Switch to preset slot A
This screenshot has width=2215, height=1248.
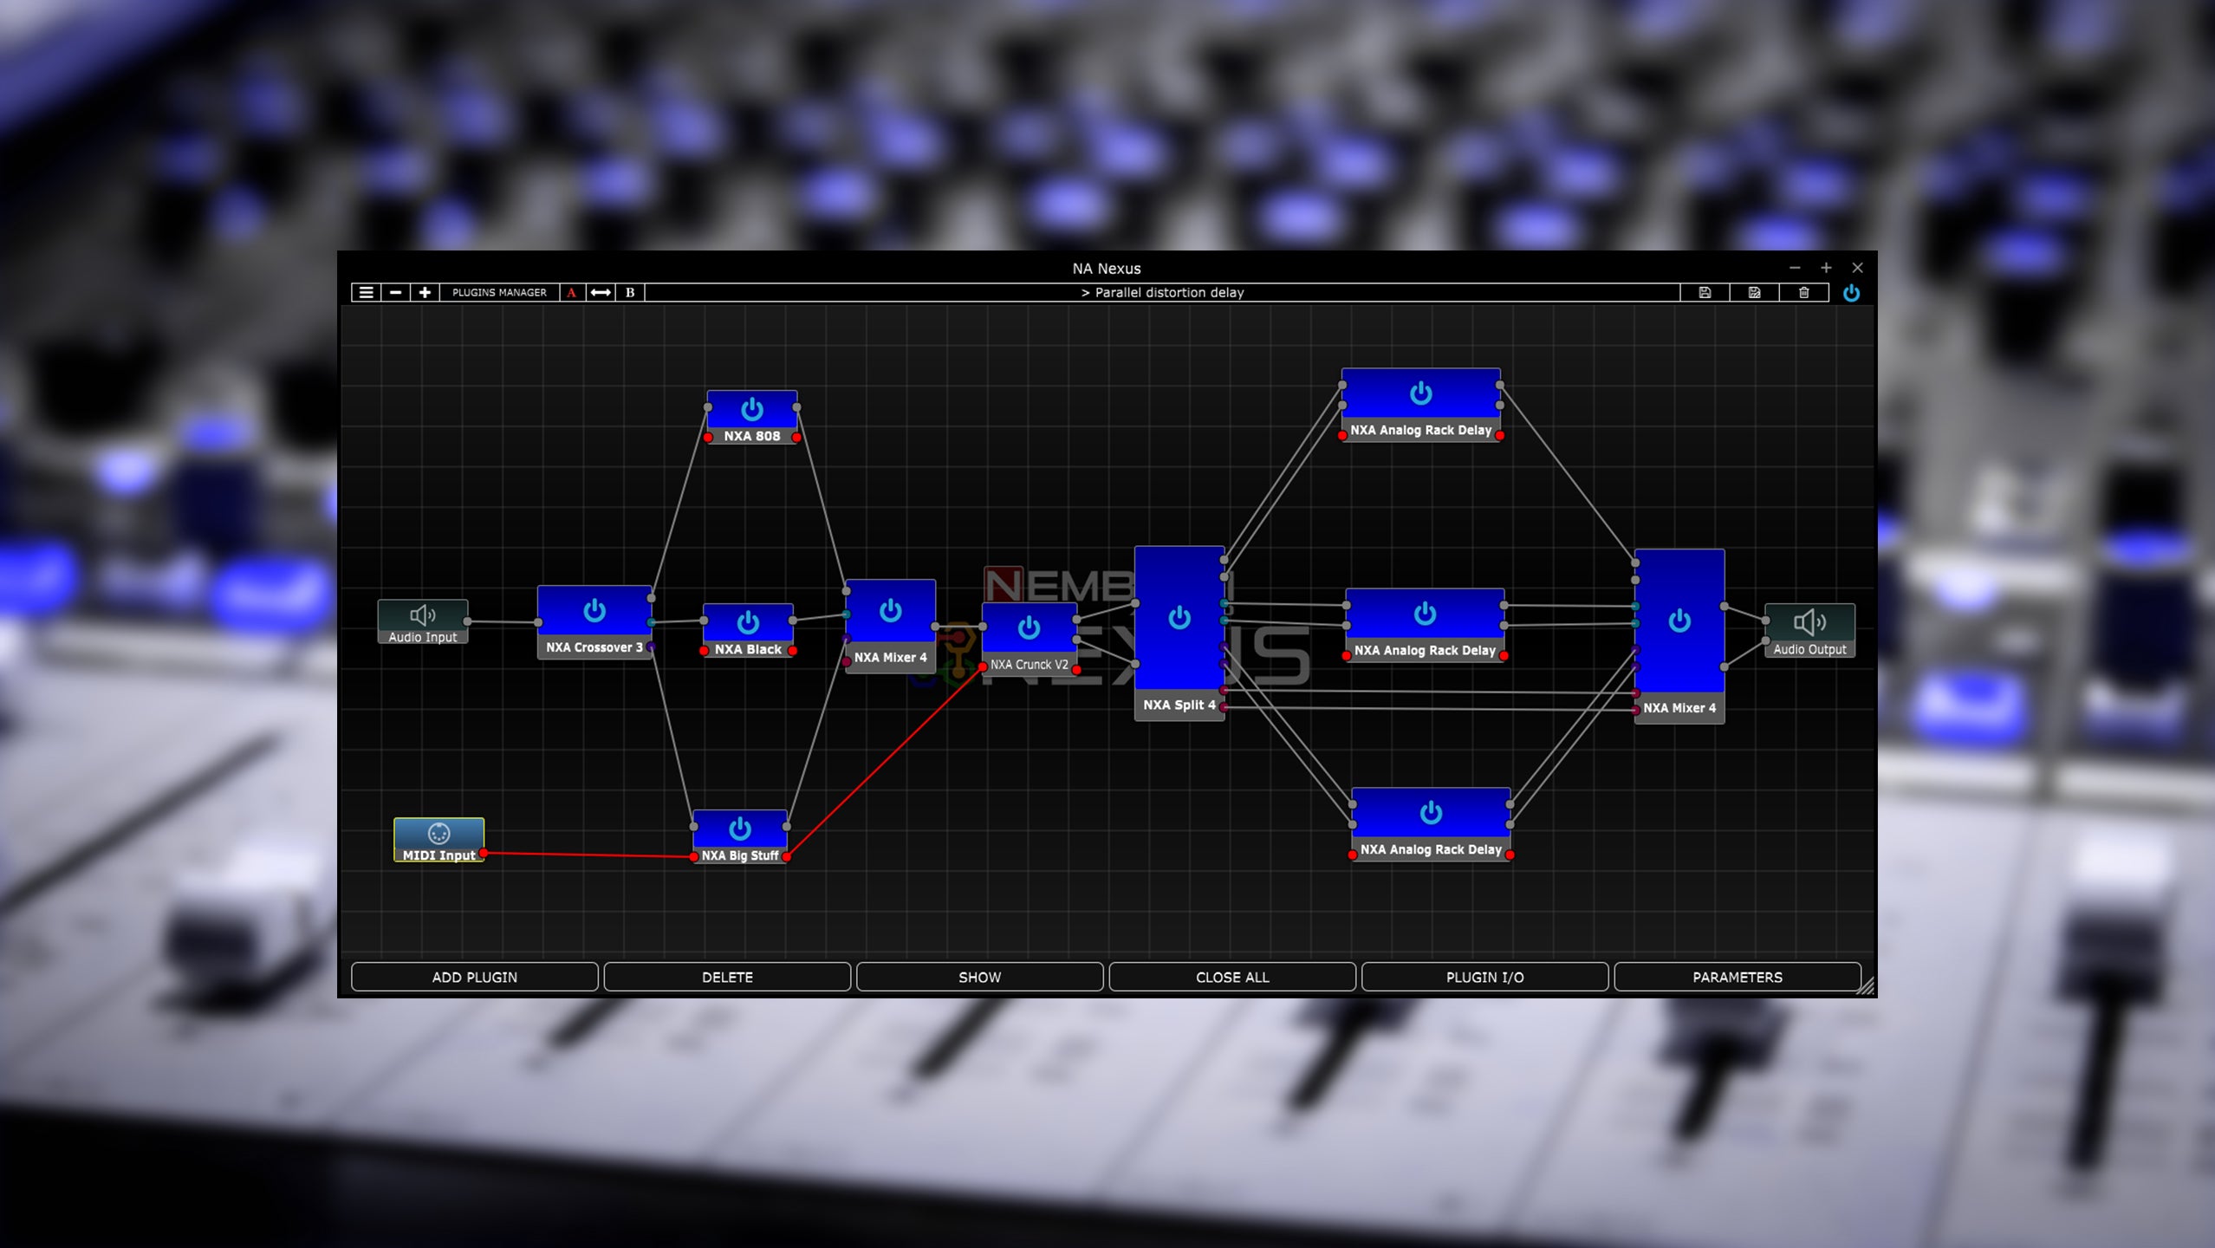coord(570,292)
